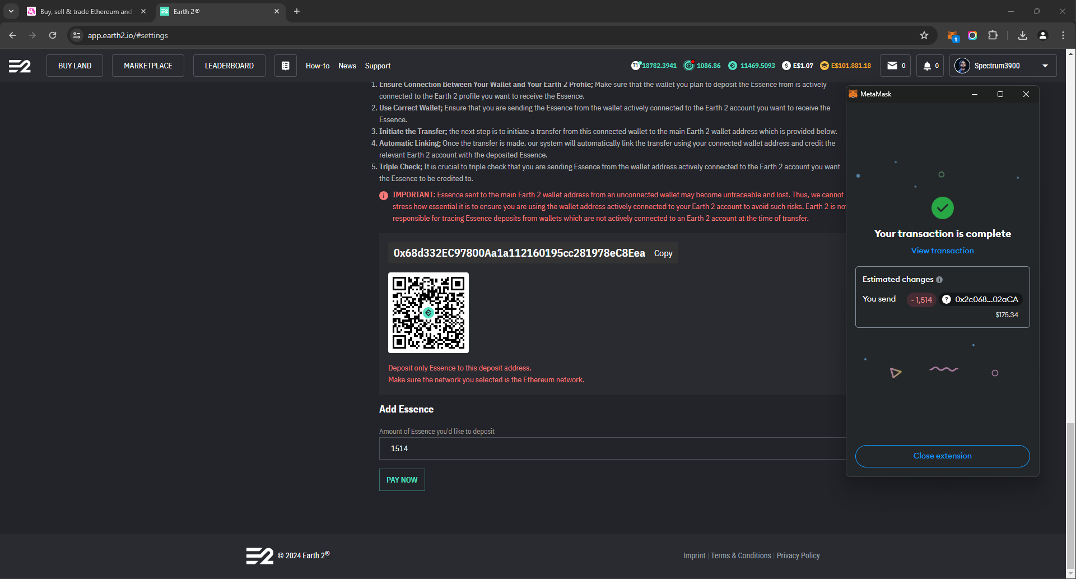
Task: Reload the current page
Action: tap(53, 35)
